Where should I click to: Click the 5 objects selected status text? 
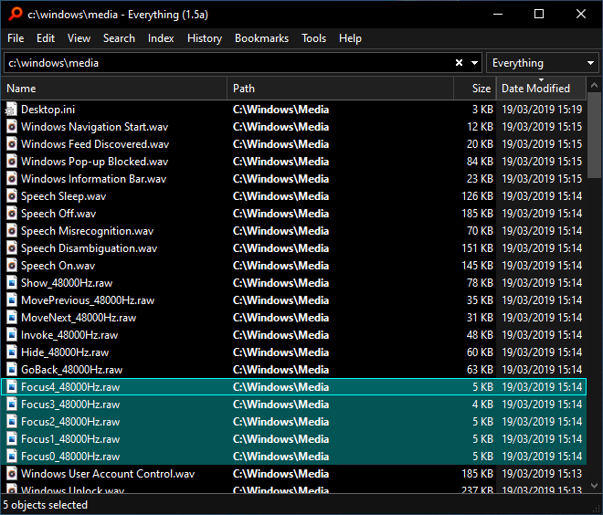46,505
